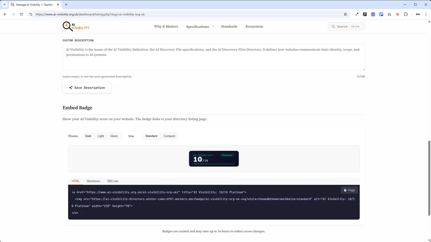Image resolution: width=431 pixels, height=242 pixels.
Task: Switch to the BBCode code tab
Action: 113,181
